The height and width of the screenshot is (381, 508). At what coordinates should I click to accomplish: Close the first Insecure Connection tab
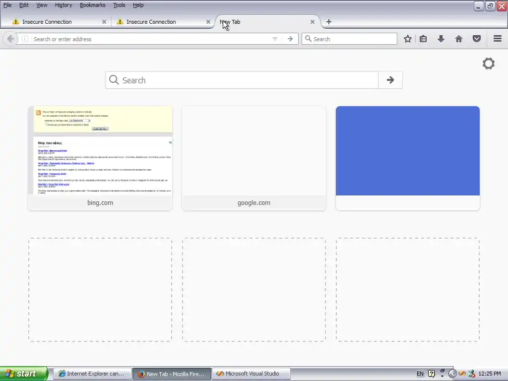click(x=104, y=22)
